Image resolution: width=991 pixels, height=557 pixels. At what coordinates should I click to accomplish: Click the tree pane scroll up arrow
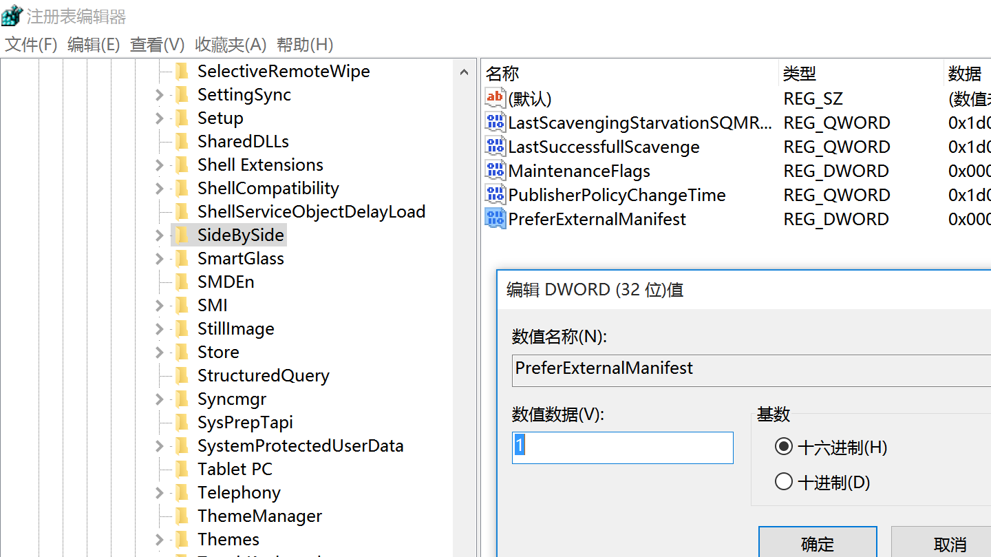[465, 72]
